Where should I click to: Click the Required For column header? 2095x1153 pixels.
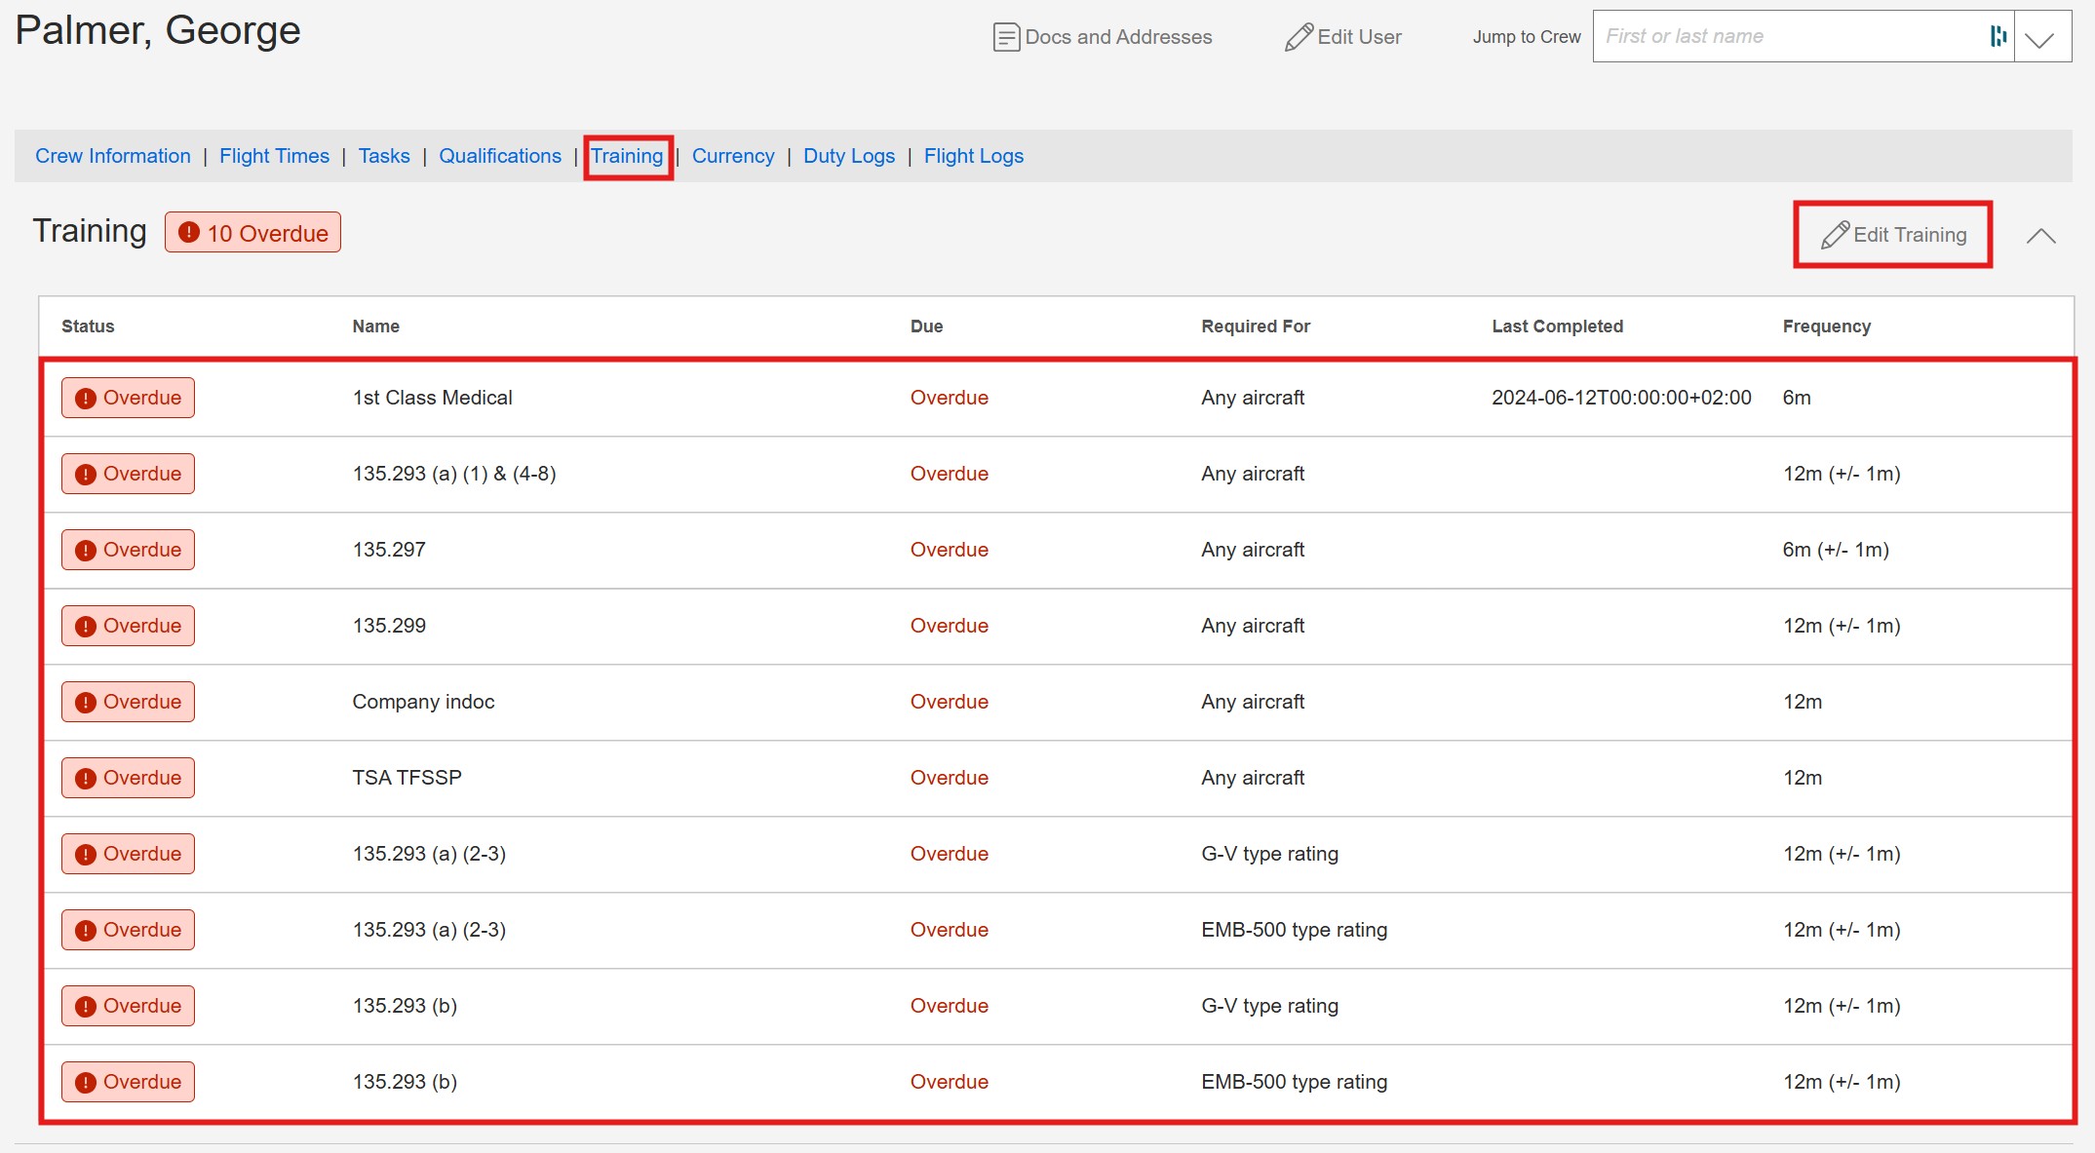point(1256,327)
